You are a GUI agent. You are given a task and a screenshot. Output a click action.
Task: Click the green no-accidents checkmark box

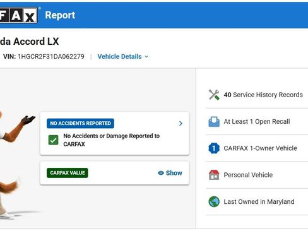[x=53, y=140]
